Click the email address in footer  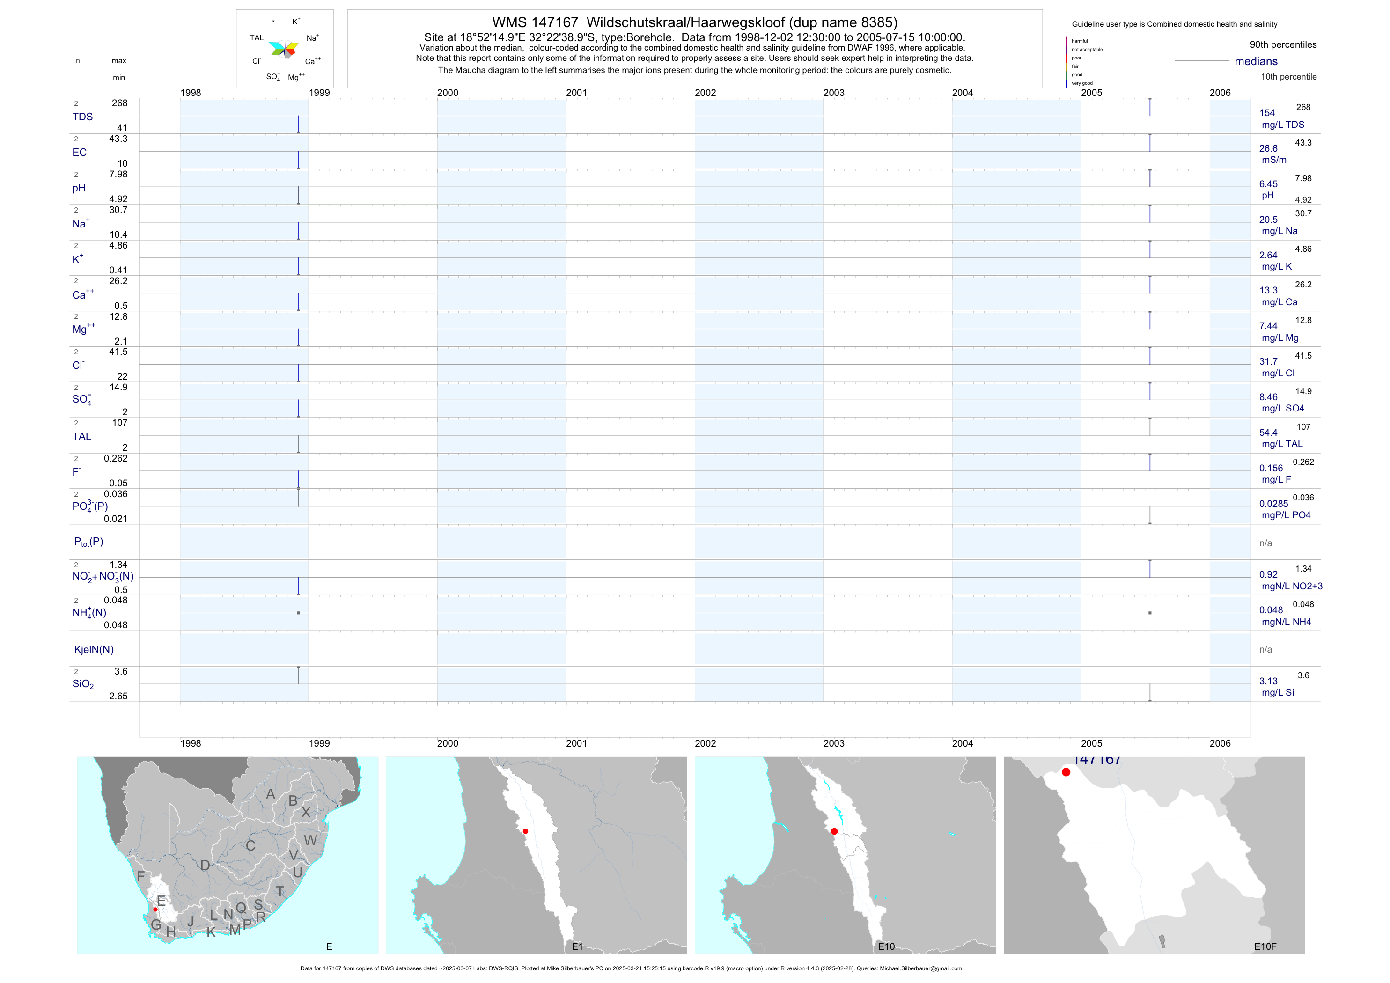coord(920,968)
